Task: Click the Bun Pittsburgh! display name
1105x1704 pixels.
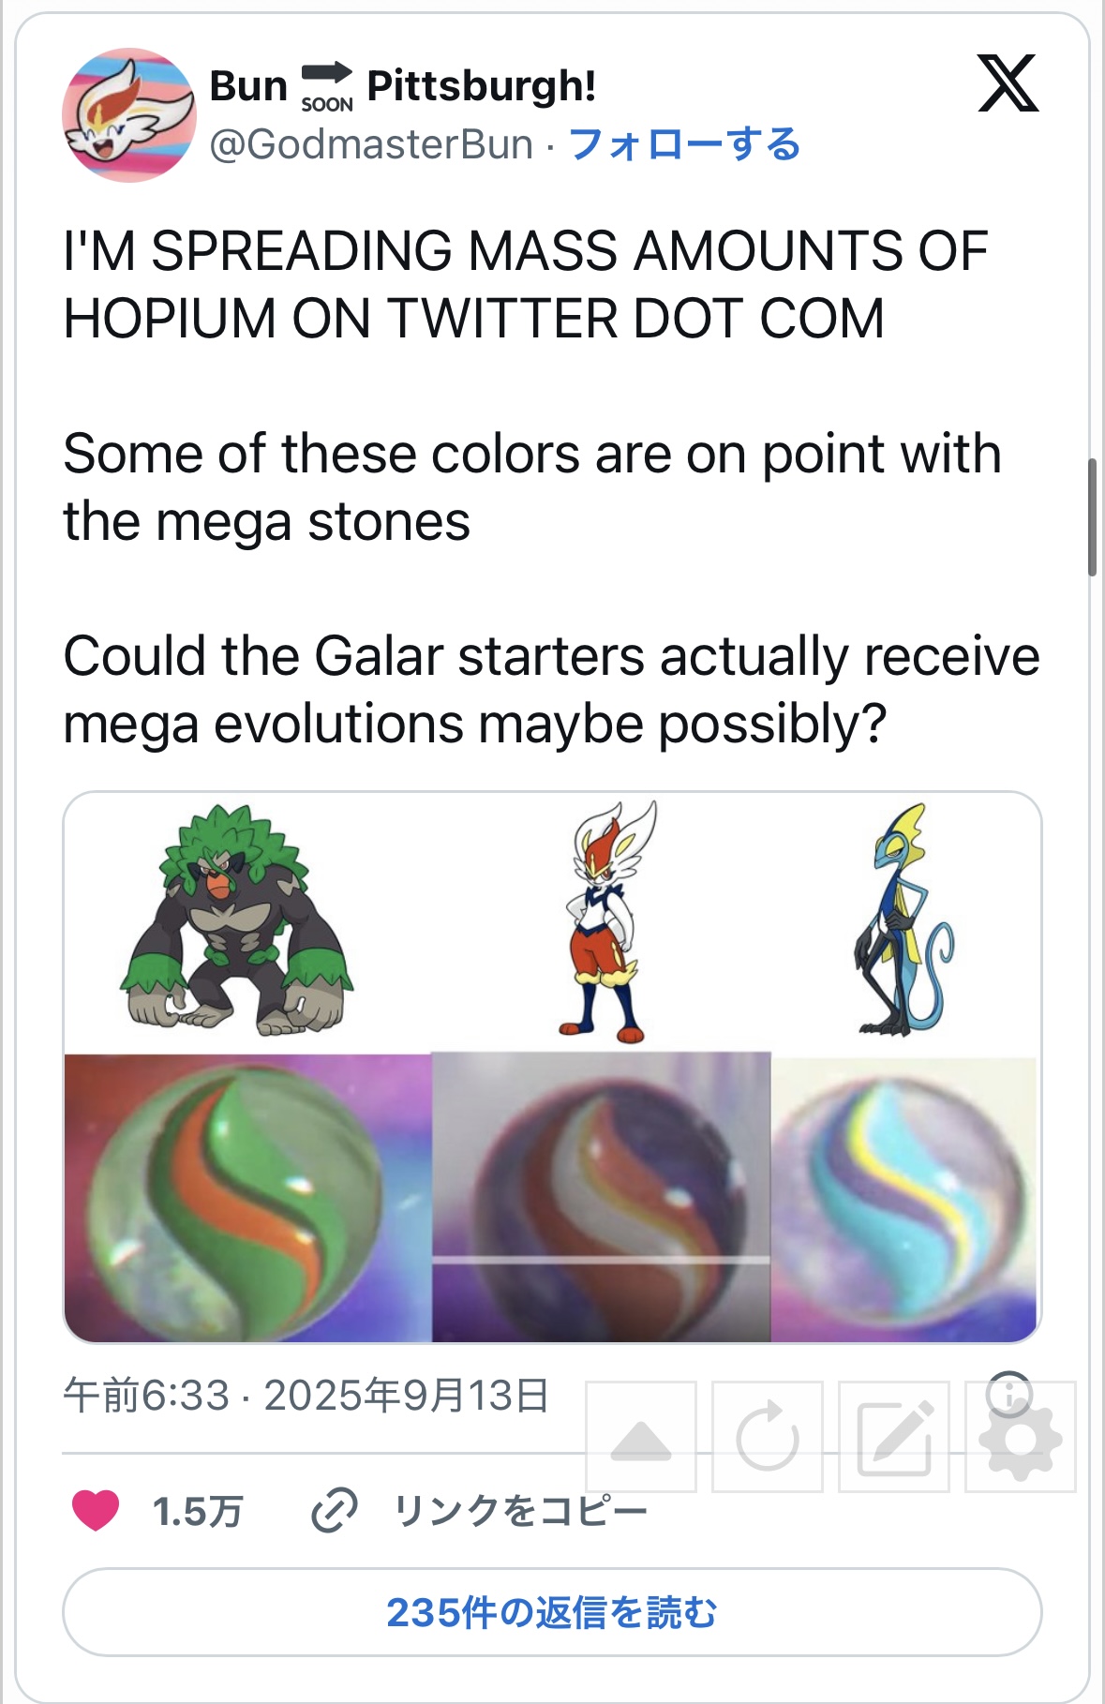Action: tap(403, 86)
